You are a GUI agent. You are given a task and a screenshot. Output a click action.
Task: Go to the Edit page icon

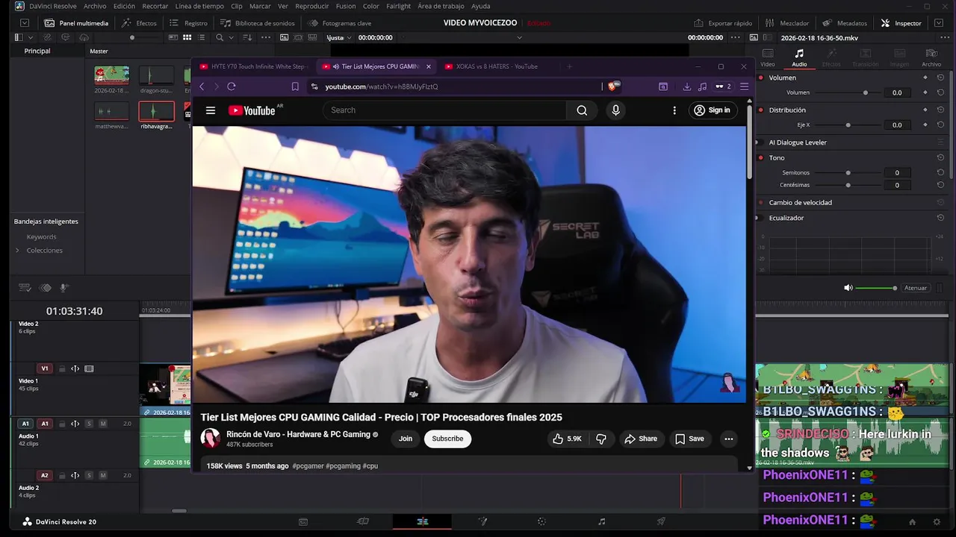422,521
